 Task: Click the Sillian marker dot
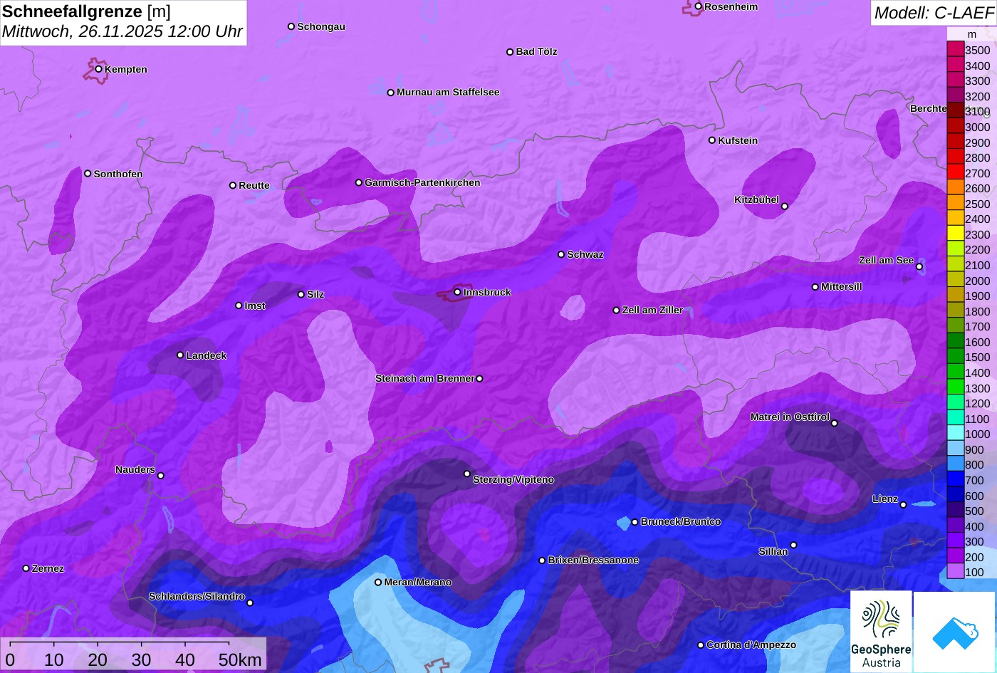point(793,546)
